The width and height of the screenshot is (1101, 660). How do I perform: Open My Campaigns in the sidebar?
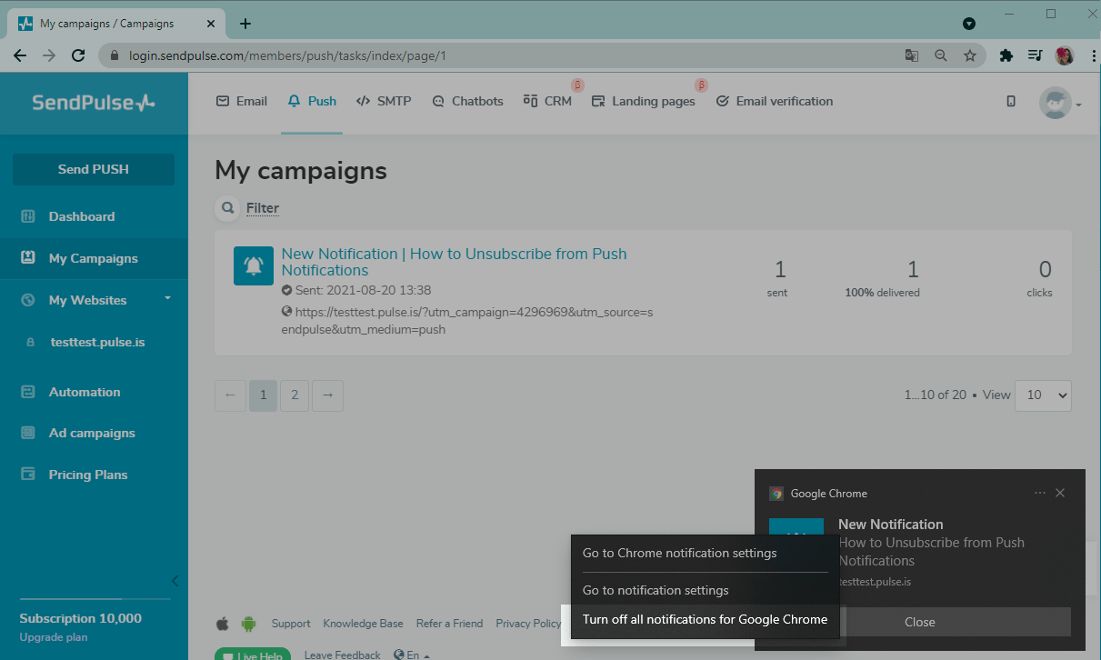pyautogui.click(x=94, y=258)
